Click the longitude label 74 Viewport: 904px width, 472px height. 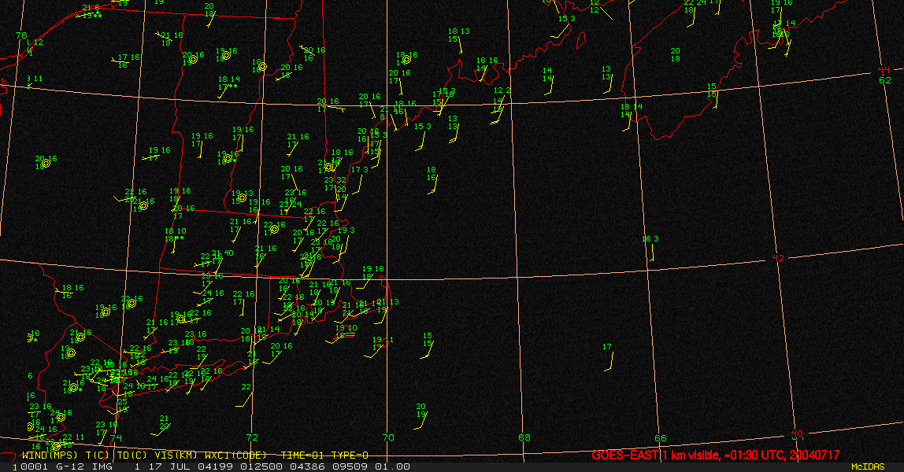tap(117, 437)
